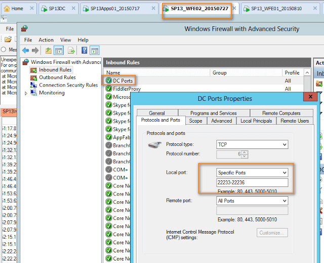Select Outbound Rules in the tree
Image resolution: width=324 pixels, height=263 pixels.
pyautogui.click(x=57, y=78)
